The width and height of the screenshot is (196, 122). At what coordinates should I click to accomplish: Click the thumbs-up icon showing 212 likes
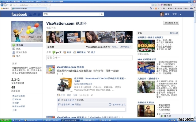(59, 100)
